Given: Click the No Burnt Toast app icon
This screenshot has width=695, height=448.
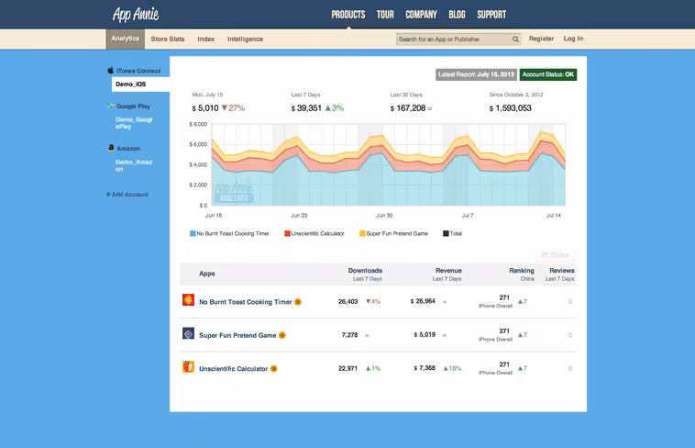Looking at the screenshot, I should point(188,299).
